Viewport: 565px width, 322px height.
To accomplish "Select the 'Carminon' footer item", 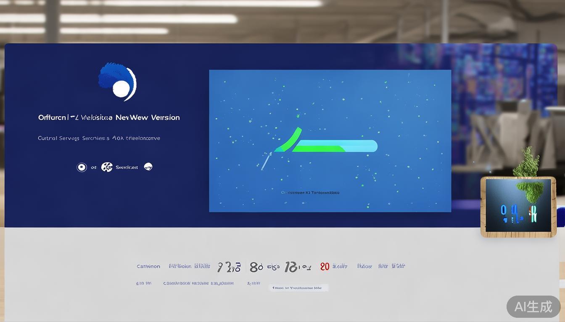I will (148, 266).
